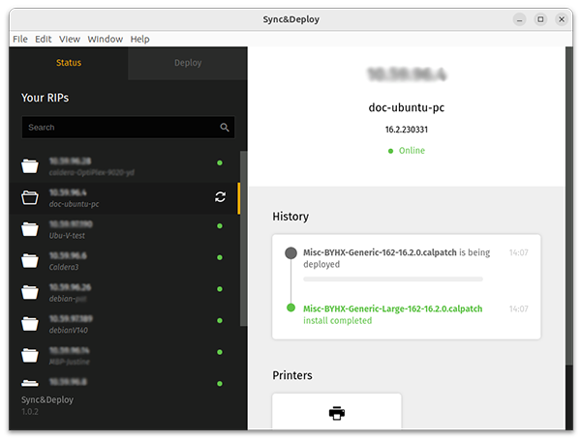Click the folder icon of Caldera3
This screenshot has height=440, width=581.
coord(30,260)
